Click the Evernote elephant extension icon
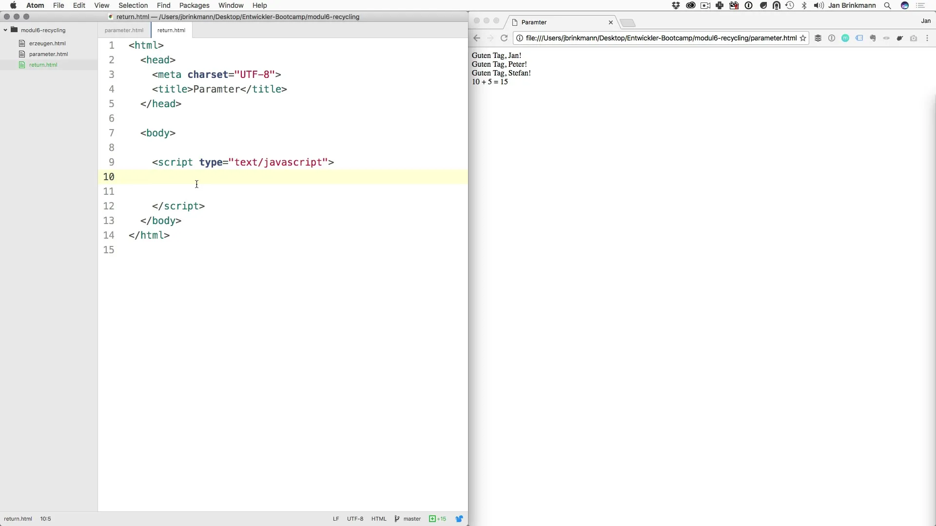This screenshot has height=526, width=936. (873, 38)
